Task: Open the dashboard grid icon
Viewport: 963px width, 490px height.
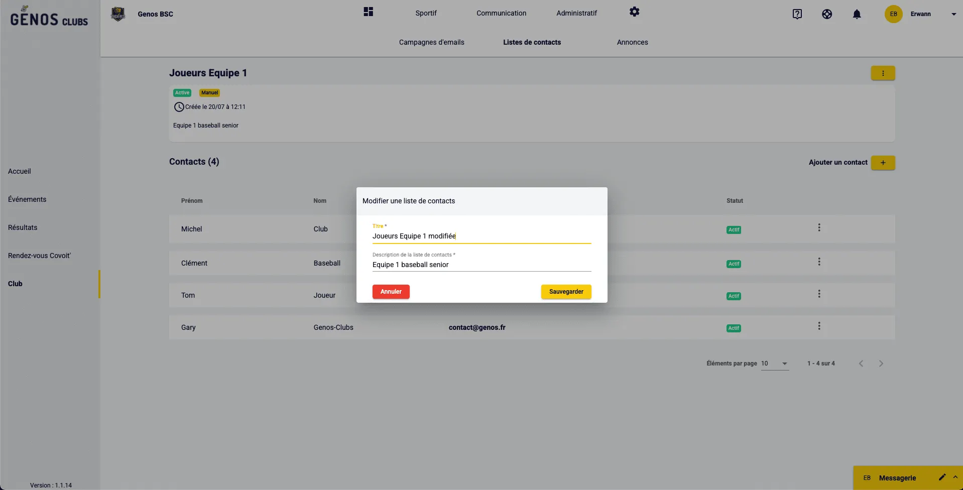Action: coord(368,12)
